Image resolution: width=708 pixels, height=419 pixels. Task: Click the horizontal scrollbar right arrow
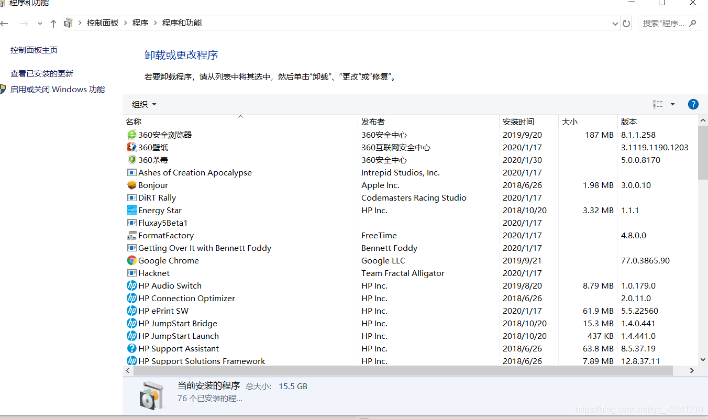click(x=692, y=370)
